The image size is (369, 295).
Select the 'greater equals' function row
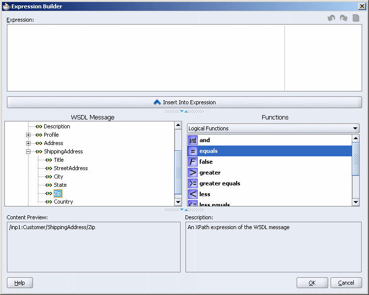pos(270,183)
